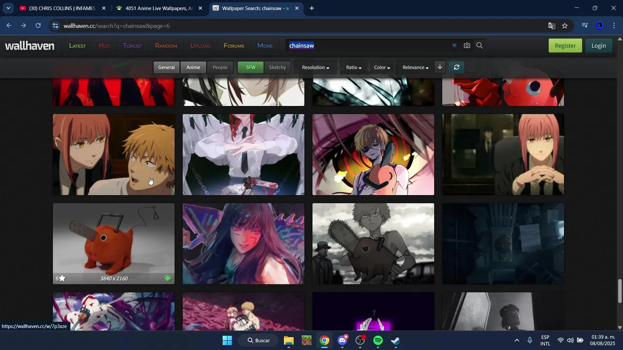Click the page vertical scrollbar

coord(620,291)
